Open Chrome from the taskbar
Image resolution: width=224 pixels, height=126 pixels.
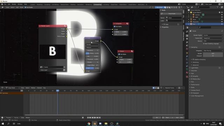coord(89,124)
